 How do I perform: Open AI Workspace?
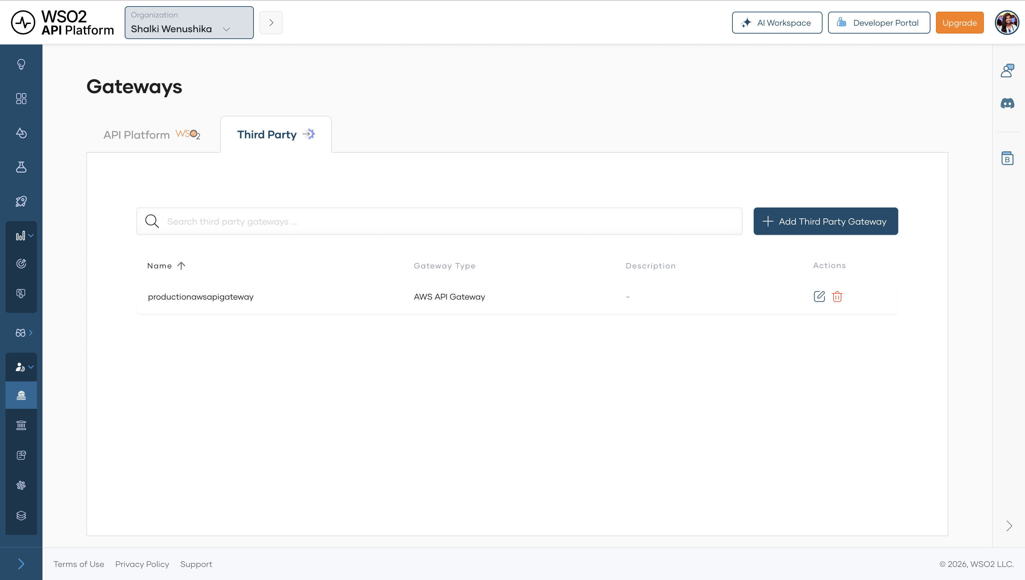coord(777,23)
